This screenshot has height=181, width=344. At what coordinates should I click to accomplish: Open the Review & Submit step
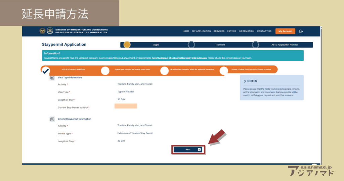pos(223,70)
